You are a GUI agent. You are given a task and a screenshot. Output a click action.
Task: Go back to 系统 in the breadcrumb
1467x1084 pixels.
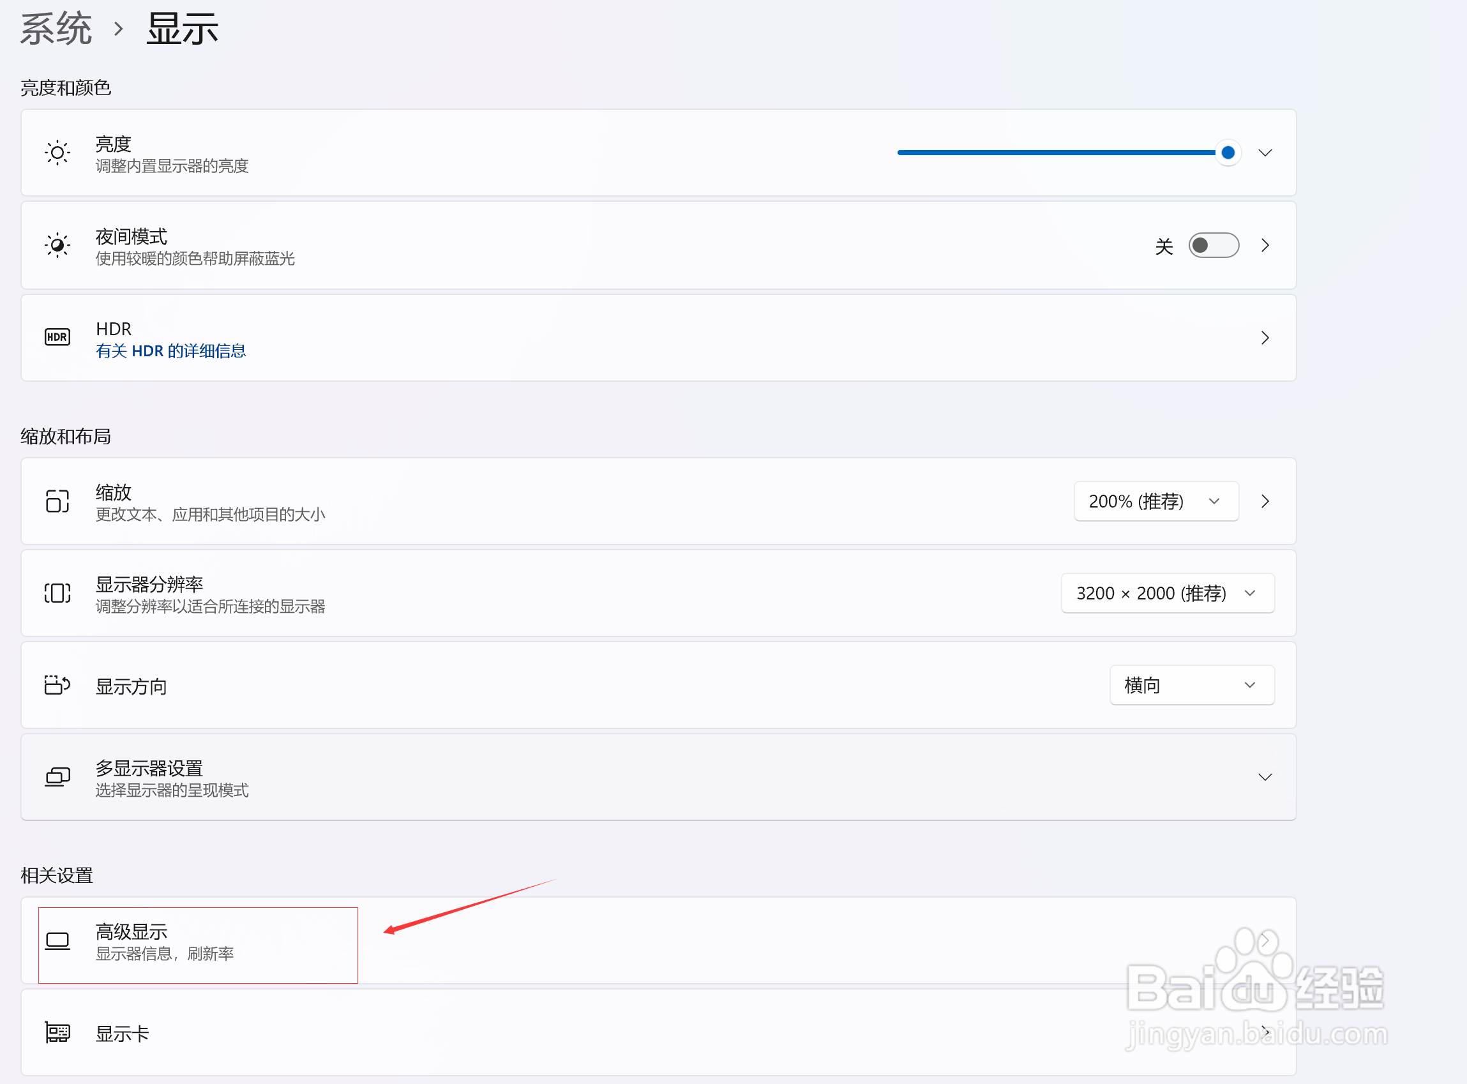coord(56,29)
